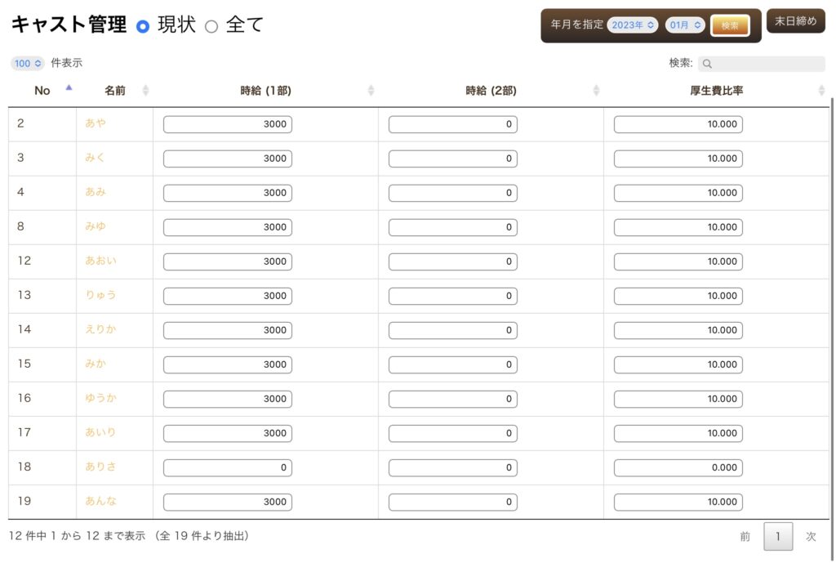
Task: Open cast name link あや
Action: point(96,123)
